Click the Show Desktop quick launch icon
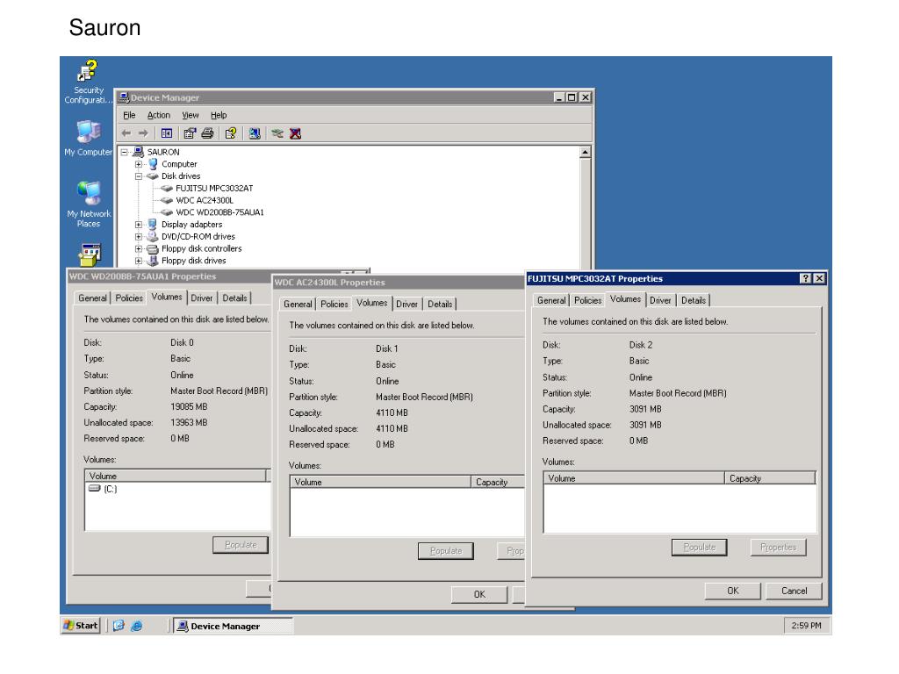The height and width of the screenshot is (674, 899). coord(119,625)
